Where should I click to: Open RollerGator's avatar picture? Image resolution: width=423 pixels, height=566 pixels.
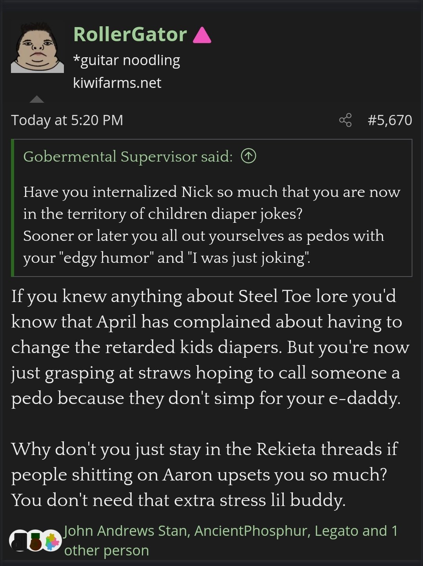click(37, 48)
